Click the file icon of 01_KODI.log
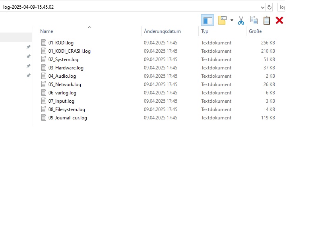 [x=44, y=42]
